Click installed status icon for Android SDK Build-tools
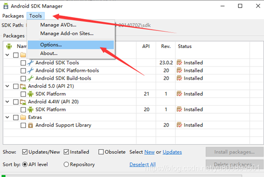The height and width of the screenshot is (177, 264). tap(179, 78)
